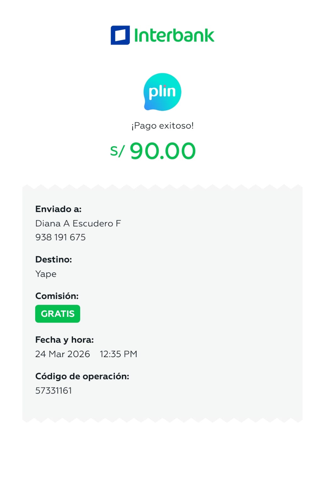The height and width of the screenshot is (503, 325).
Task: Click the "Destino:" label
Action: point(53,259)
